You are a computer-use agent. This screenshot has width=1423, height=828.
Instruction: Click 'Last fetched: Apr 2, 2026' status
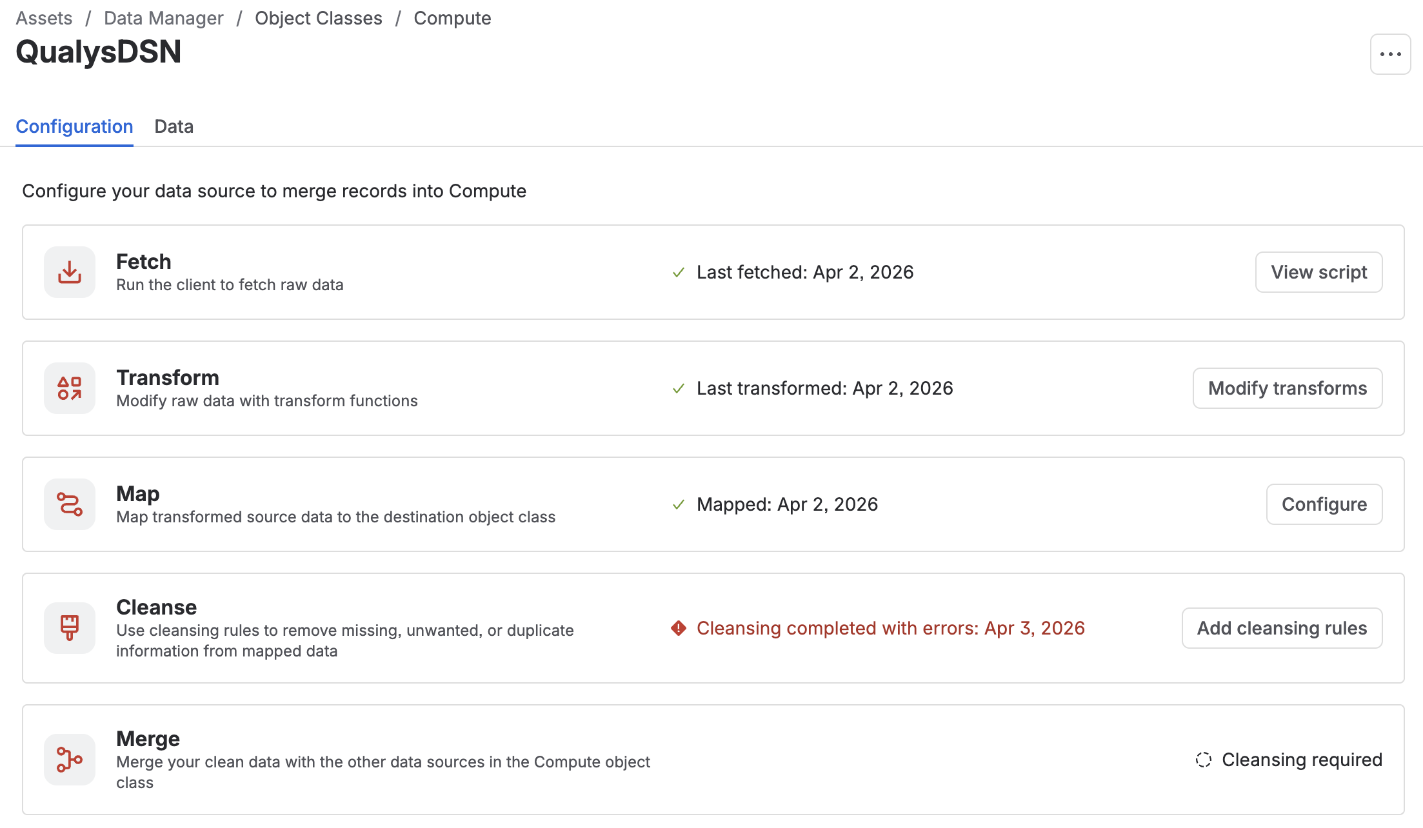pos(805,272)
